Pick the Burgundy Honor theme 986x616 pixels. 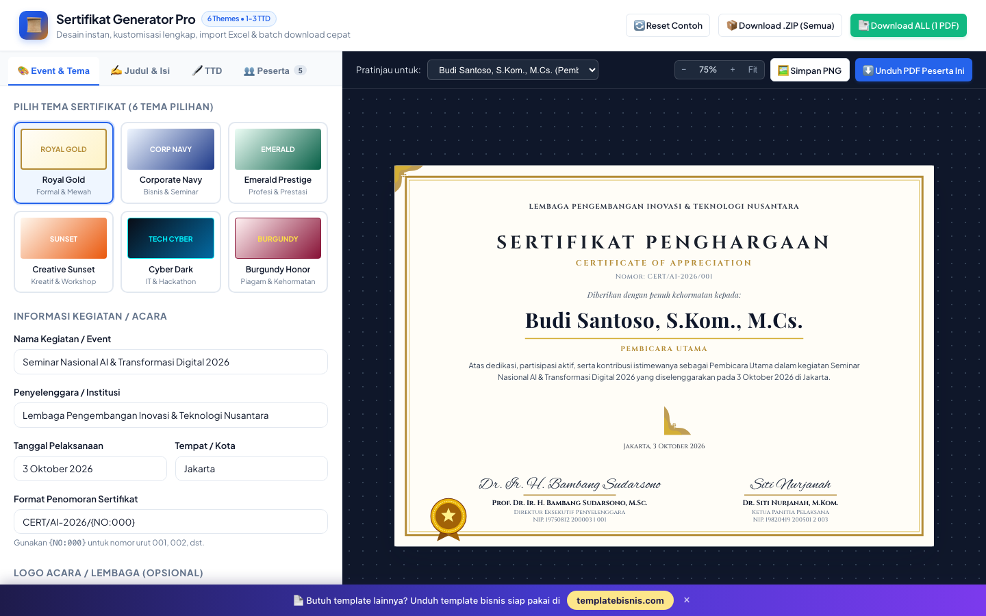pyautogui.click(x=278, y=252)
